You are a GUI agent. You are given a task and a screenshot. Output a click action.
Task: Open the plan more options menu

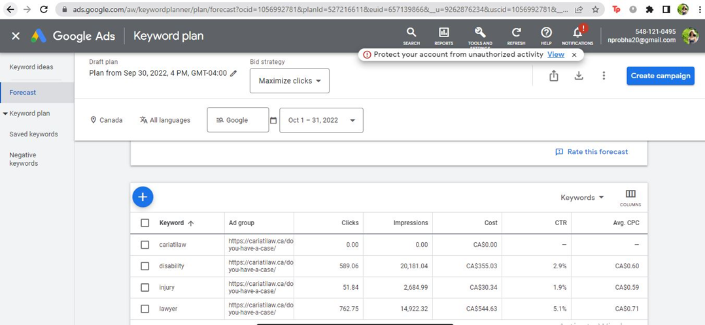click(604, 76)
